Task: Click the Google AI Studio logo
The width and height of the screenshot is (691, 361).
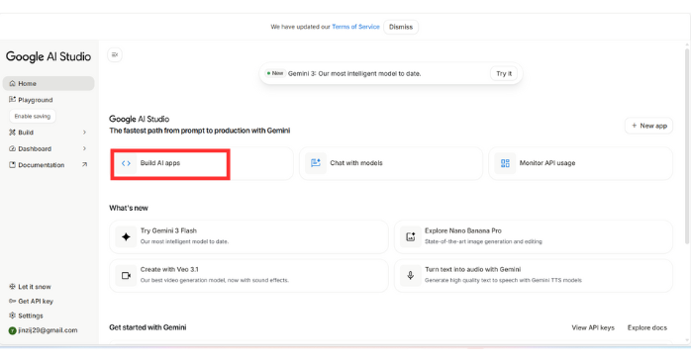Action: [49, 56]
